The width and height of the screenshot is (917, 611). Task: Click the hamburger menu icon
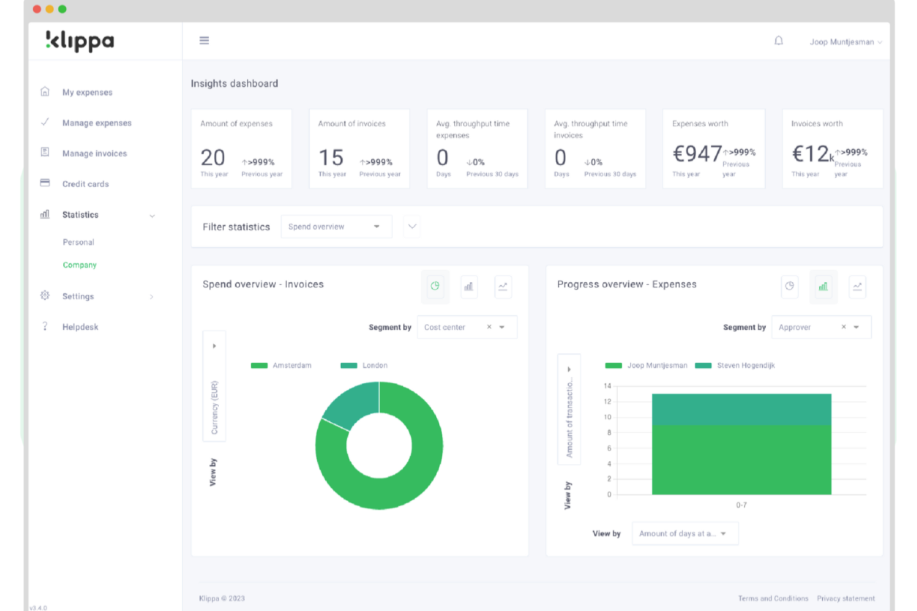[x=204, y=40]
